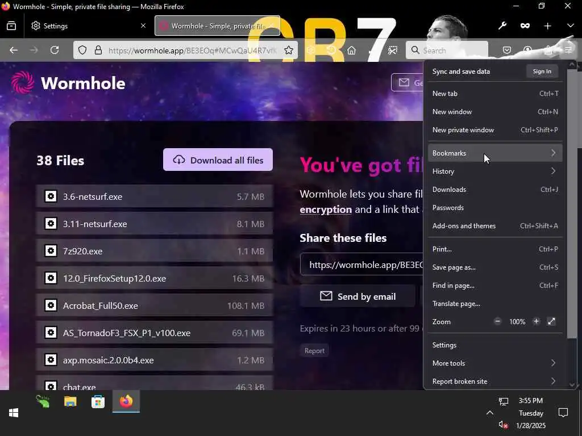The image size is (582, 436).
Task: Select AS_TornadoF3_FSX_P1_v100.exe row
Action: [x=155, y=333]
